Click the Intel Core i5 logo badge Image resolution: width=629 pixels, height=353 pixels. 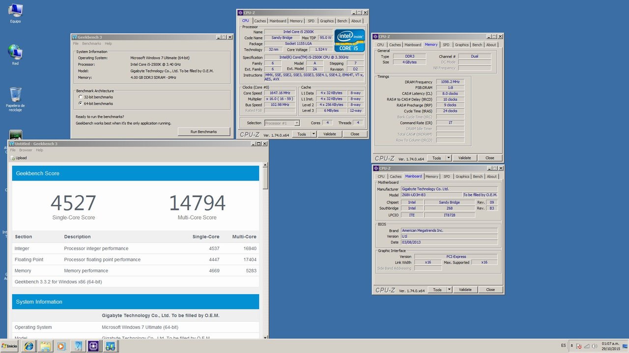point(349,40)
